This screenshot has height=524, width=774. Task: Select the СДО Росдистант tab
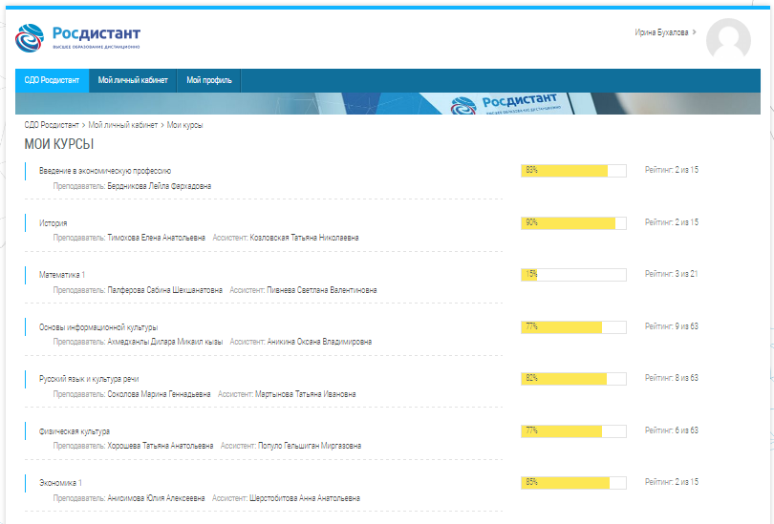click(52, 80)
